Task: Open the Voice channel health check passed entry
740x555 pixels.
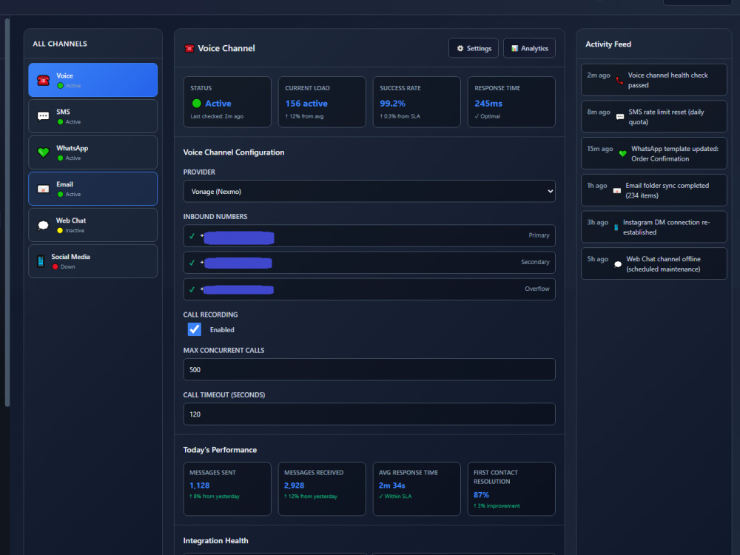Action: [654, 80]
